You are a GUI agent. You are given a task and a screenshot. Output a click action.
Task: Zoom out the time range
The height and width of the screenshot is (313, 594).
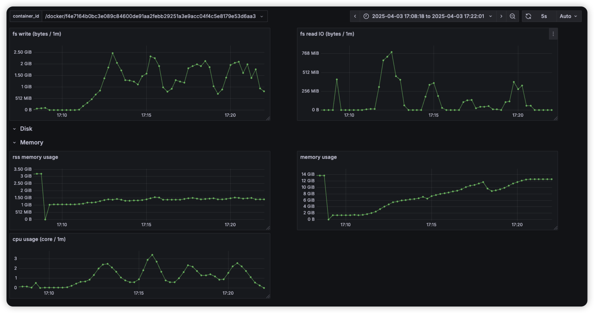pyautogui.click(x=512, y=16)
